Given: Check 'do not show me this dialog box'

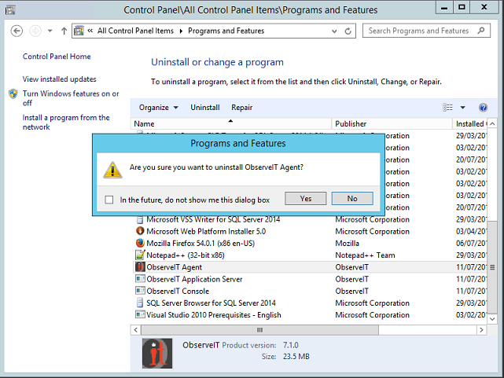Looking at the screenshot, I should click(x=109, y=200).
